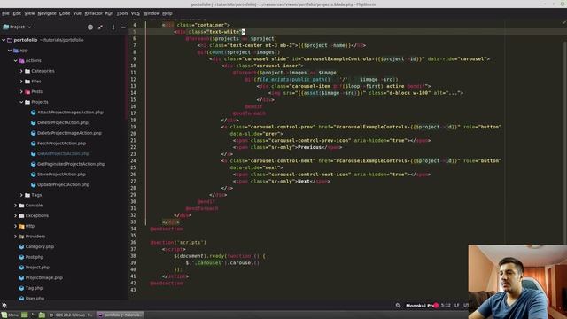Screen dimensions: 567x319
Task: Click the Providers folder icon
Action: click(x=21, y=237)
